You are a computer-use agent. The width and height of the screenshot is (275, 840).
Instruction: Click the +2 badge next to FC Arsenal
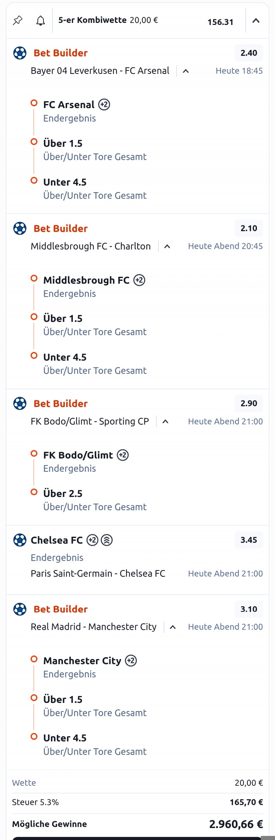pos(104,105)
